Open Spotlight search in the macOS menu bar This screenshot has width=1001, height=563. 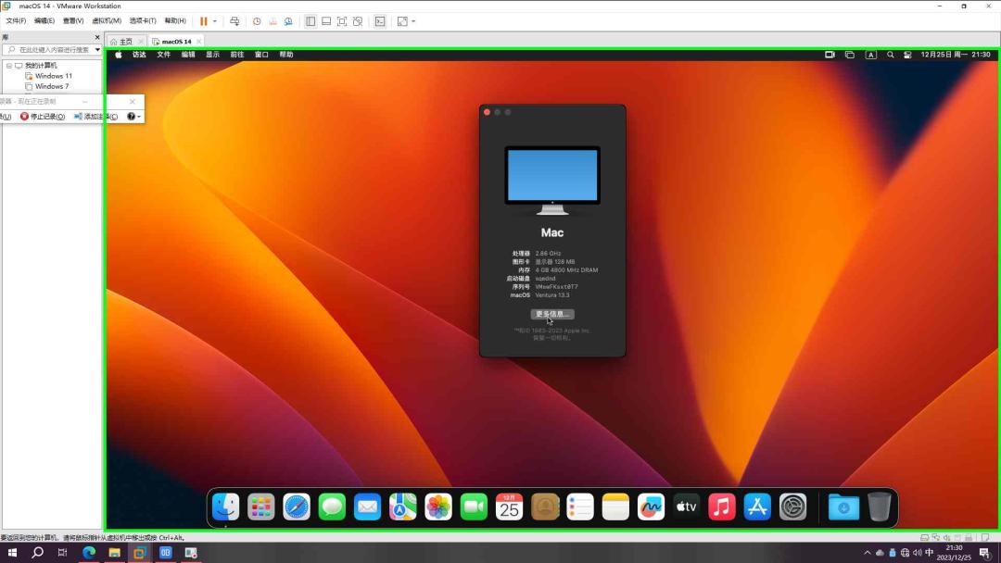pyautogui.click(x=890, y=55)
